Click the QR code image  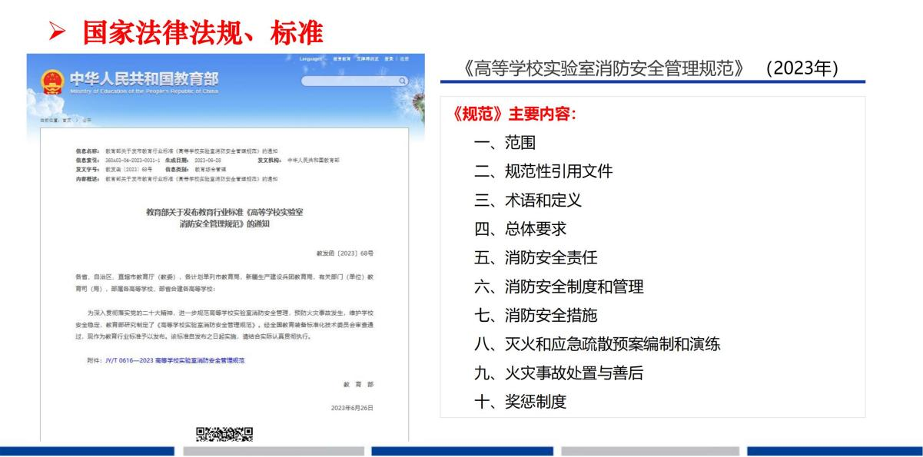pos(224,435)
